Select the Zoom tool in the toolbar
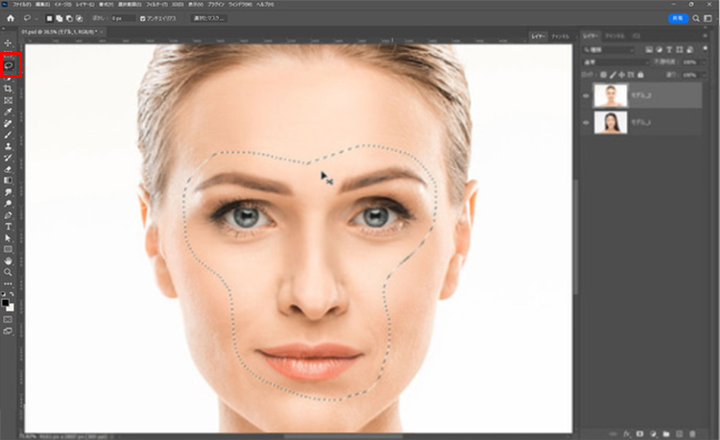 pos(8,272)
